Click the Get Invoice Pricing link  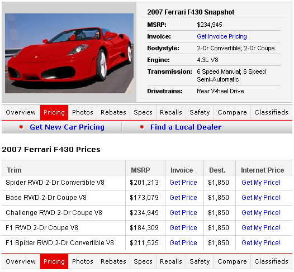click(222, 36)
